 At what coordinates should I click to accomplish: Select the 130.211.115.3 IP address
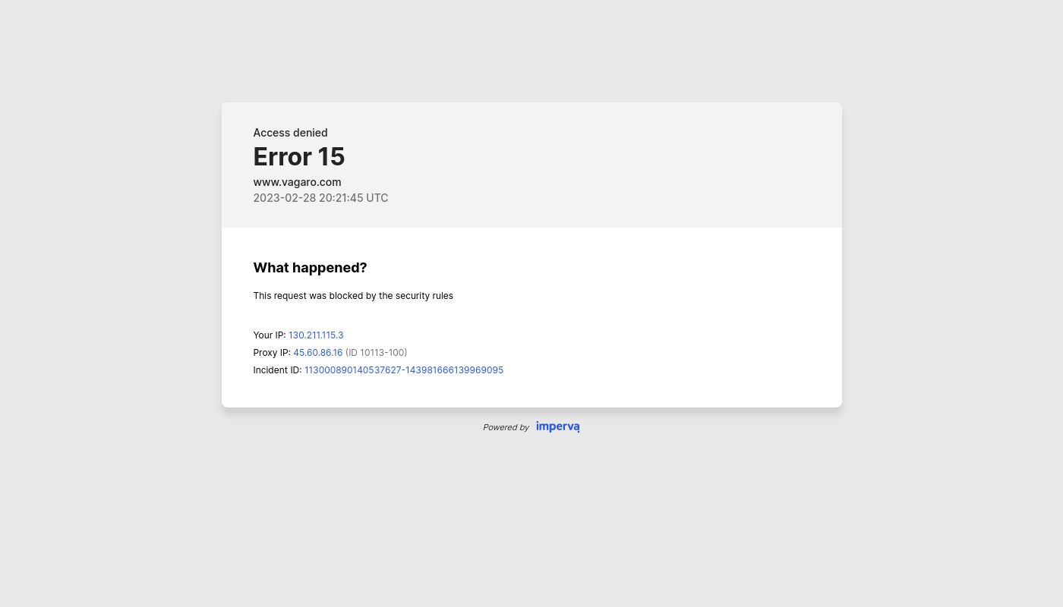click(x=316, y=335)
